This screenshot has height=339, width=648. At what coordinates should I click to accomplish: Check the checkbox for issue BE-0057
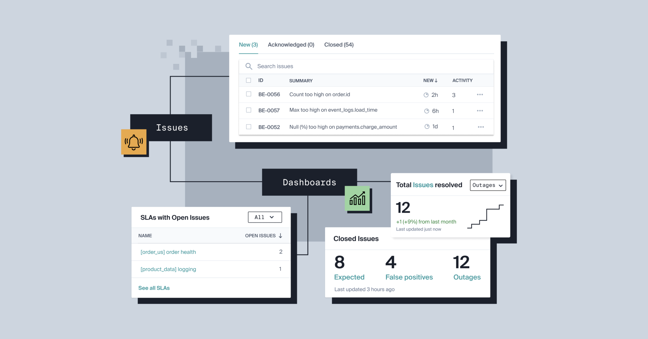point(248,110)
